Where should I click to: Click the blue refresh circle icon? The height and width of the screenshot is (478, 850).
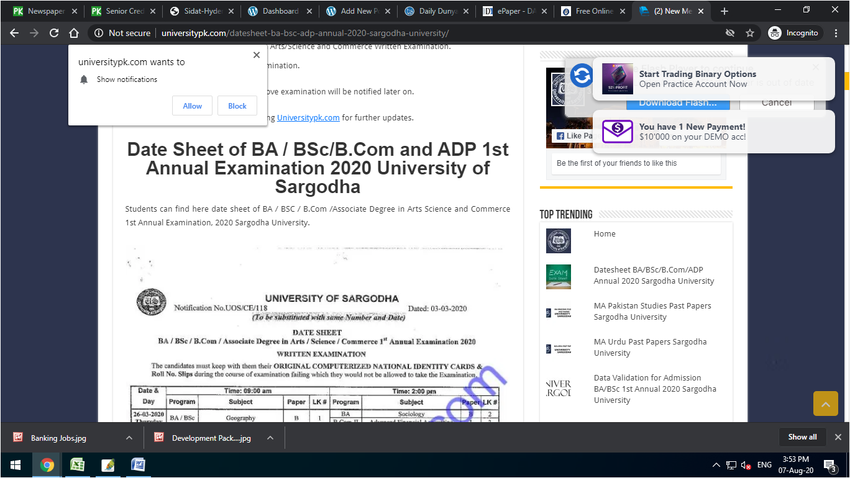tap(582, 76)
